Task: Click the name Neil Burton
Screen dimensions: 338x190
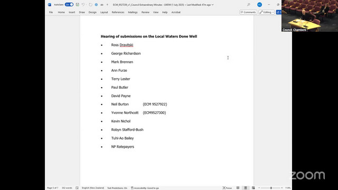Action: [120, 104]
